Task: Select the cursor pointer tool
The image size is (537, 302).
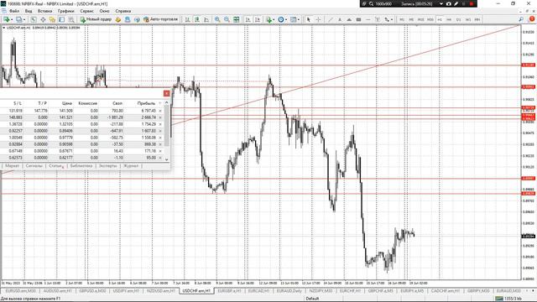Action: (x=308, y=19)
